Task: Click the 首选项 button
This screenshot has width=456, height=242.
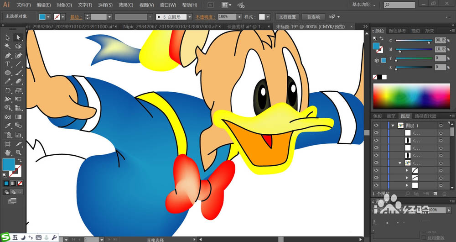Action: [x=313, y=17]
